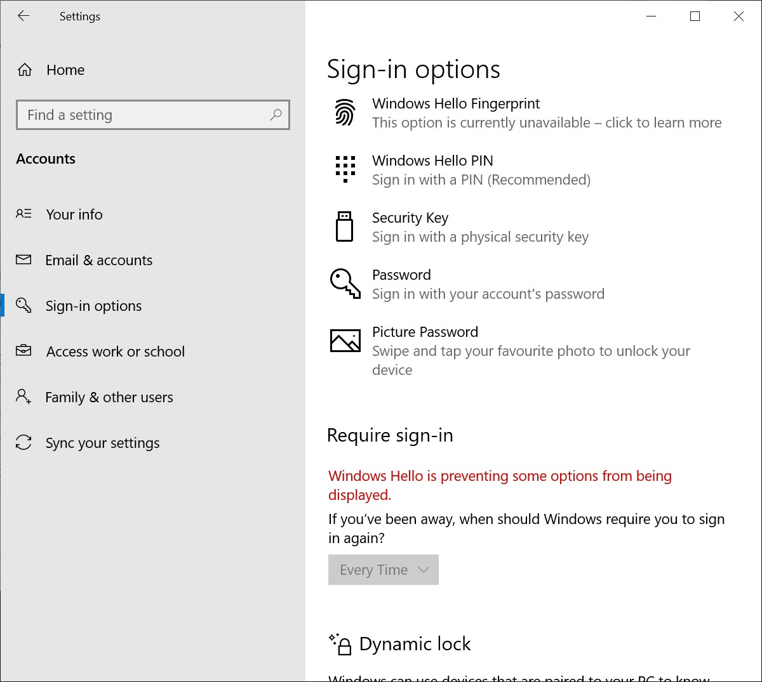Click the search magnifier icon
The width and height of the screenshot is (762, 682).
276,115
